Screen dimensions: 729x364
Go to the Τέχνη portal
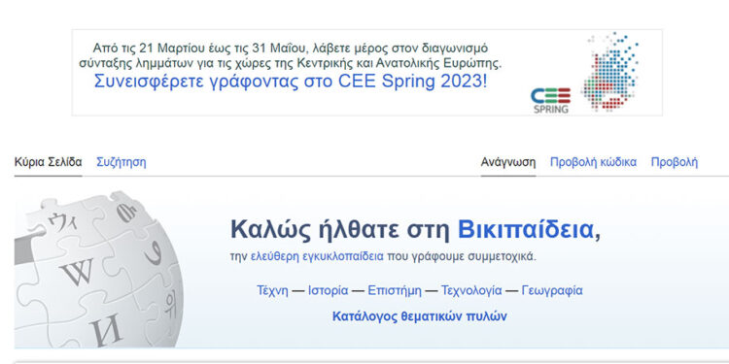click(272, 290)
